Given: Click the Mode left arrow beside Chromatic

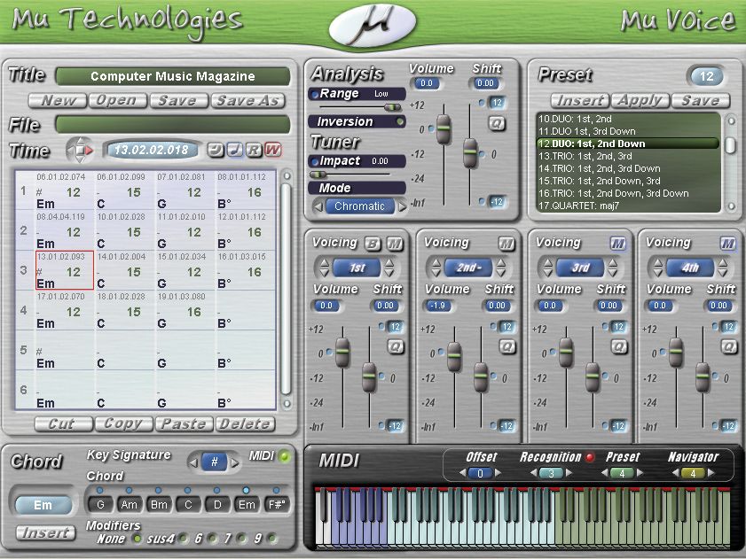Looking at the screenshot, I should pyautogui.click(x=318, y=206).
